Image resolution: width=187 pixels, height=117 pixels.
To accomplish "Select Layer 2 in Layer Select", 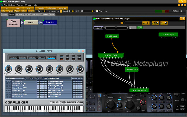I will point(67,56).
